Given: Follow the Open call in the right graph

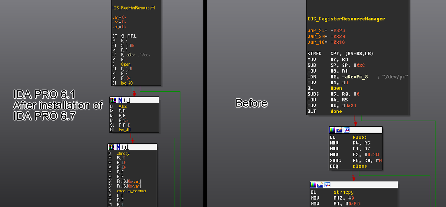Looking at the screenshot, I should point(336,88).
